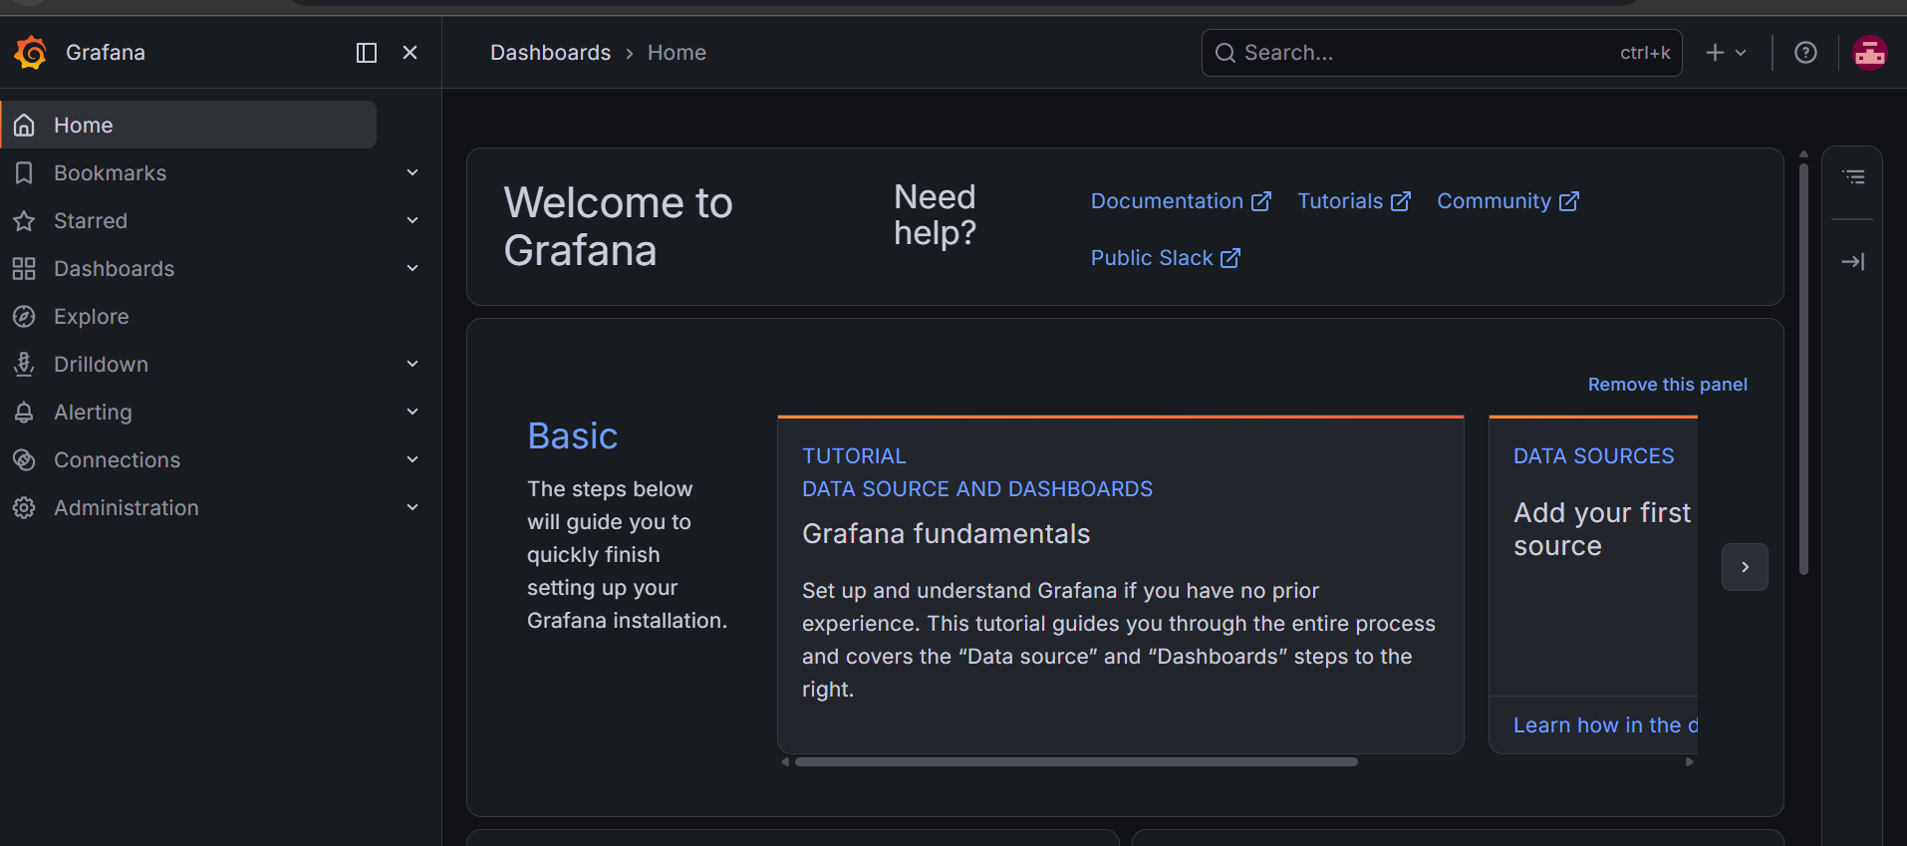
Task: Click the vertical page scrollbar
Action: [1803, 369]
